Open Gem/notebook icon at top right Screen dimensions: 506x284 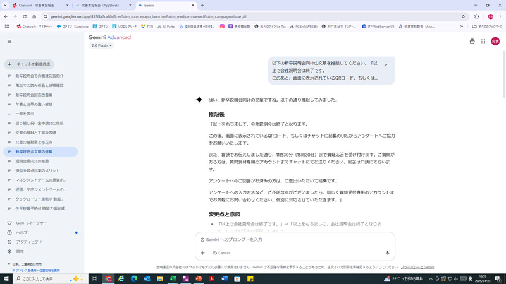point(472,41)
